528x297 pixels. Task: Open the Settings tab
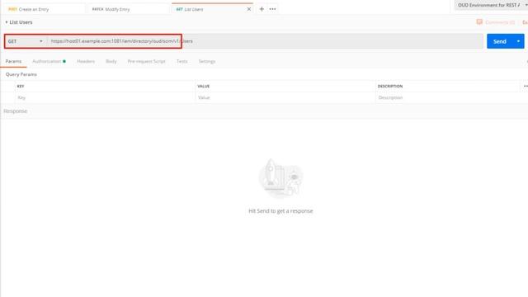coord(207,61)
